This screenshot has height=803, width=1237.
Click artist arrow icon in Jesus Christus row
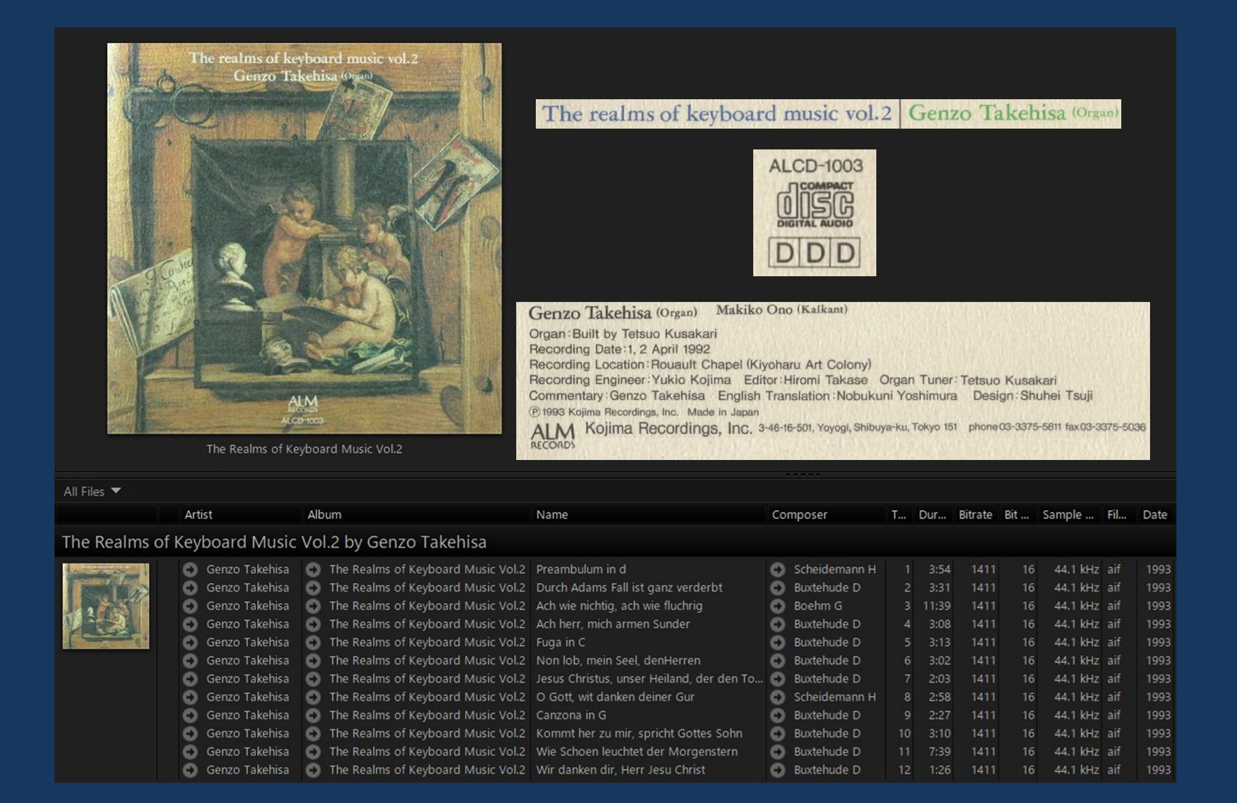[190, 679]
